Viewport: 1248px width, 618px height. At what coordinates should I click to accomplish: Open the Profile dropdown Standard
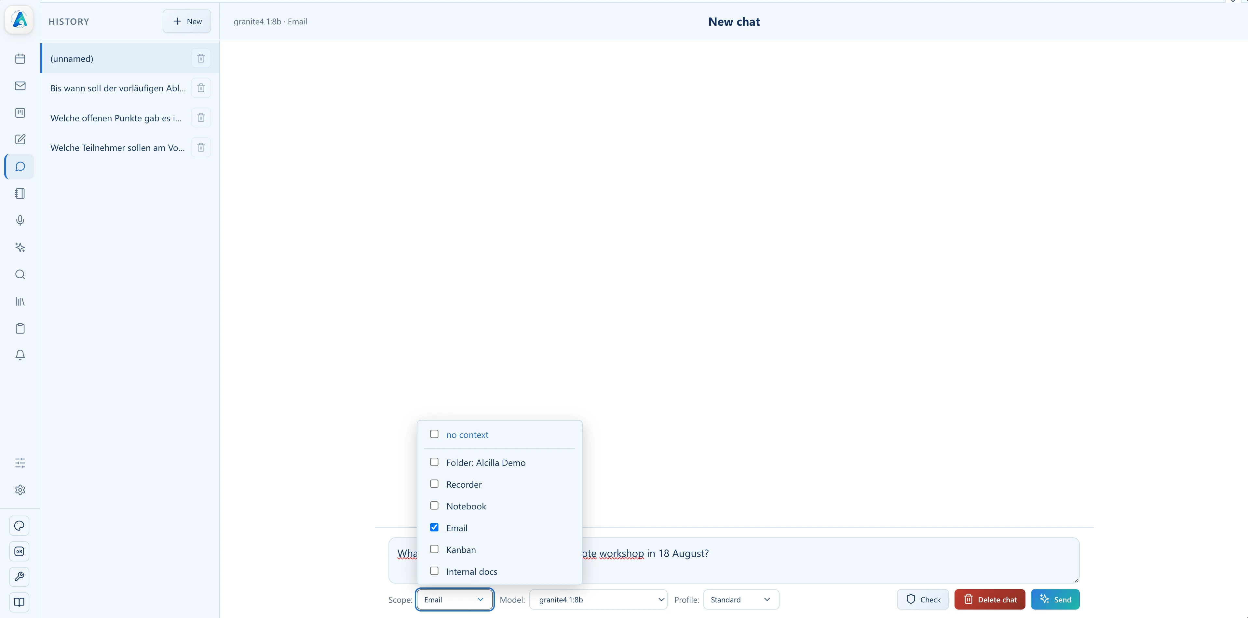pyautogui.click(x=741, y=599)
